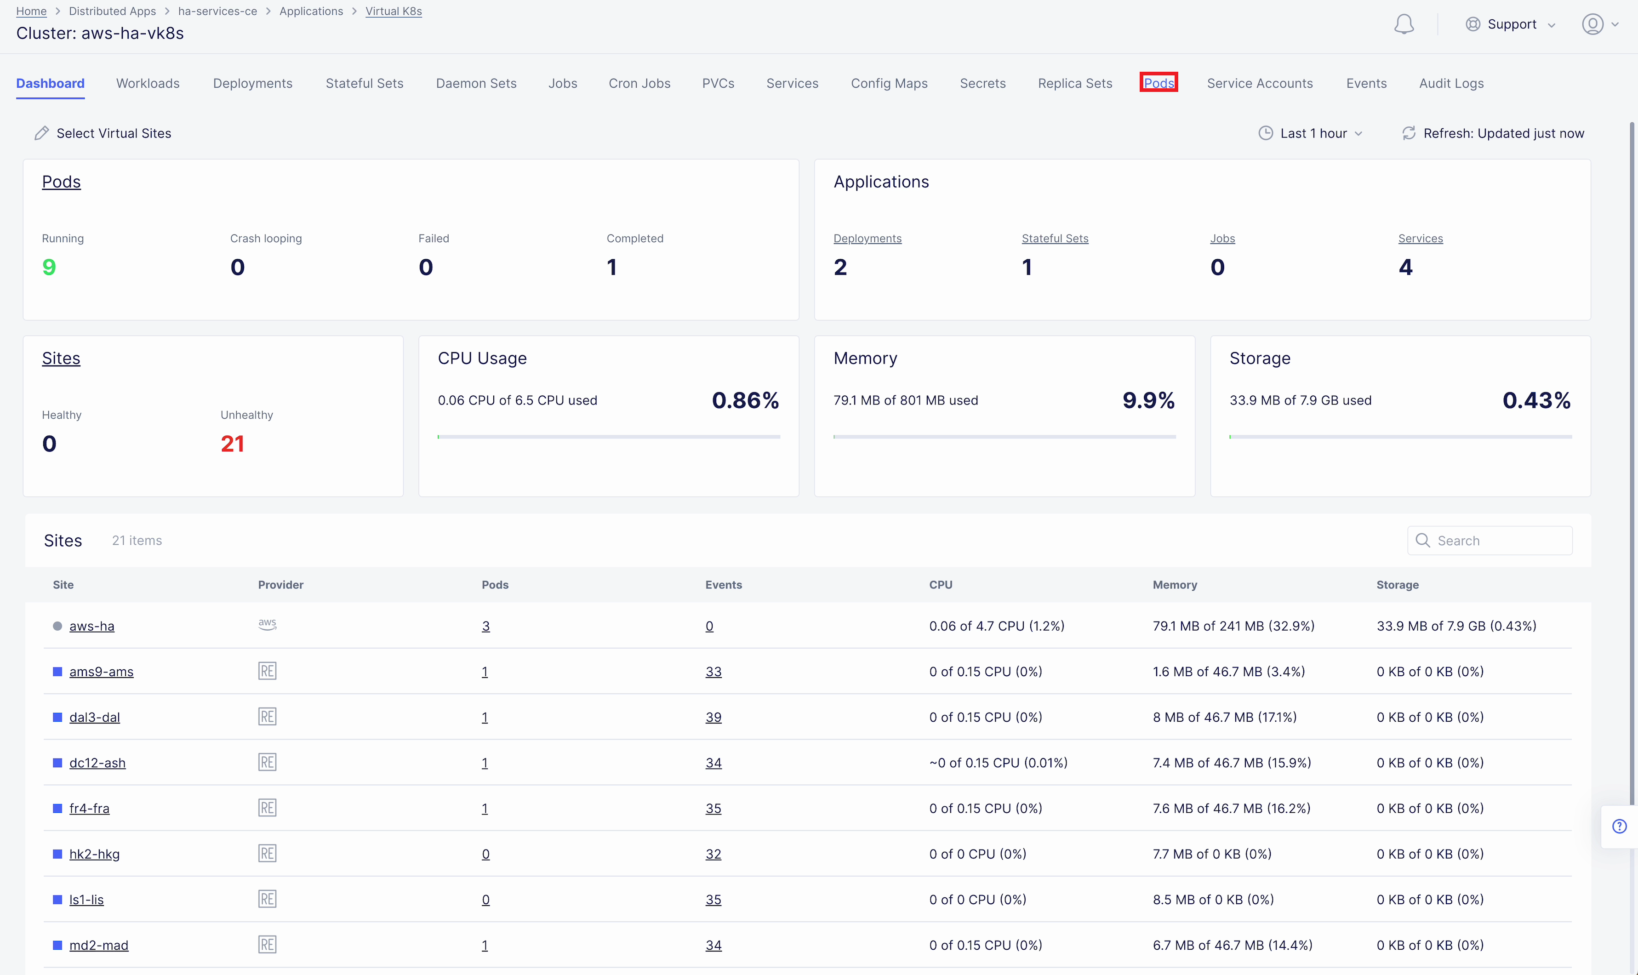Open the Support dropdown menu
Image resolution: width=1638 pixels, height=975 pixels.
click(1511, 24)
